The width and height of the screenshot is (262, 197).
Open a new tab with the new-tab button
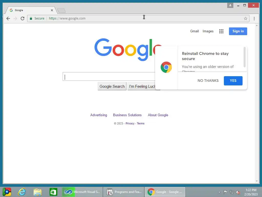(61, 11)
